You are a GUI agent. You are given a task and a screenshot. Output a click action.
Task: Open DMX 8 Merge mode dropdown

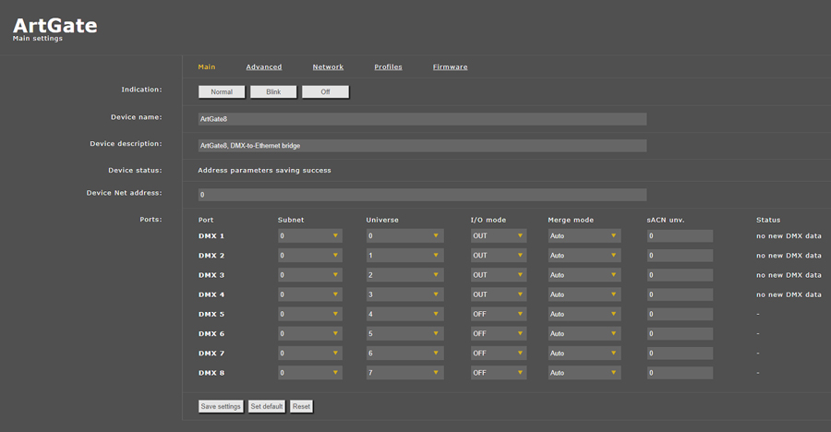[x=584, y=373]
